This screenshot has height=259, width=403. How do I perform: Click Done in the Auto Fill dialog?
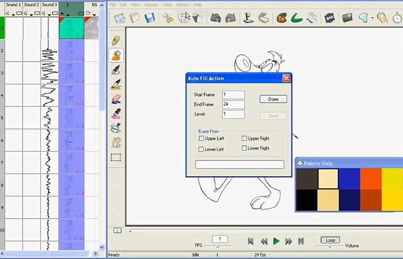[273, 99]
